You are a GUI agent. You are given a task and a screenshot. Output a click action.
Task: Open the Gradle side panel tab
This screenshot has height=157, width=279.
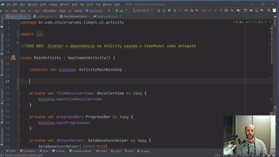click(x=275, y=20)
